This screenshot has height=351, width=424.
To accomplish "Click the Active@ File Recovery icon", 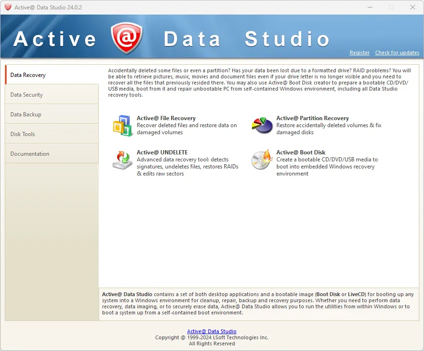I will [x=123, y=126].
